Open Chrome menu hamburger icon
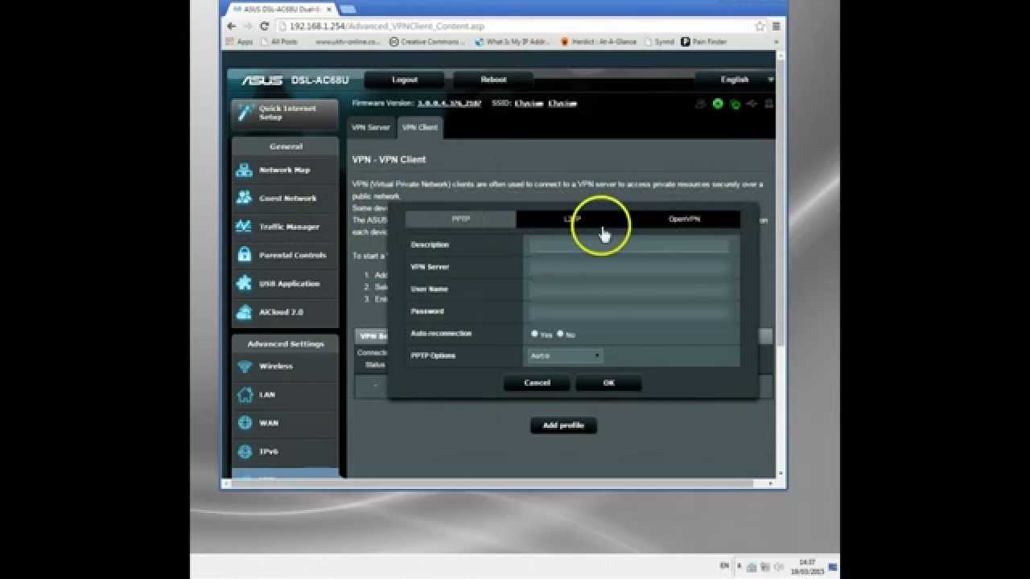The image size is (1030, 579). 777,26
